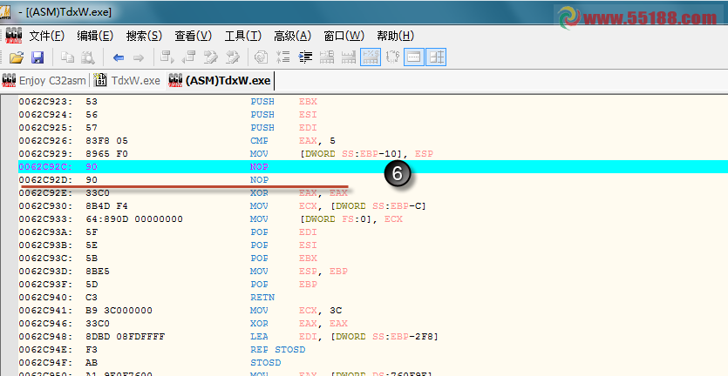Select the MOV ECX, 3C line
This screenshot has height=376, width=728.
pos(373,310)
